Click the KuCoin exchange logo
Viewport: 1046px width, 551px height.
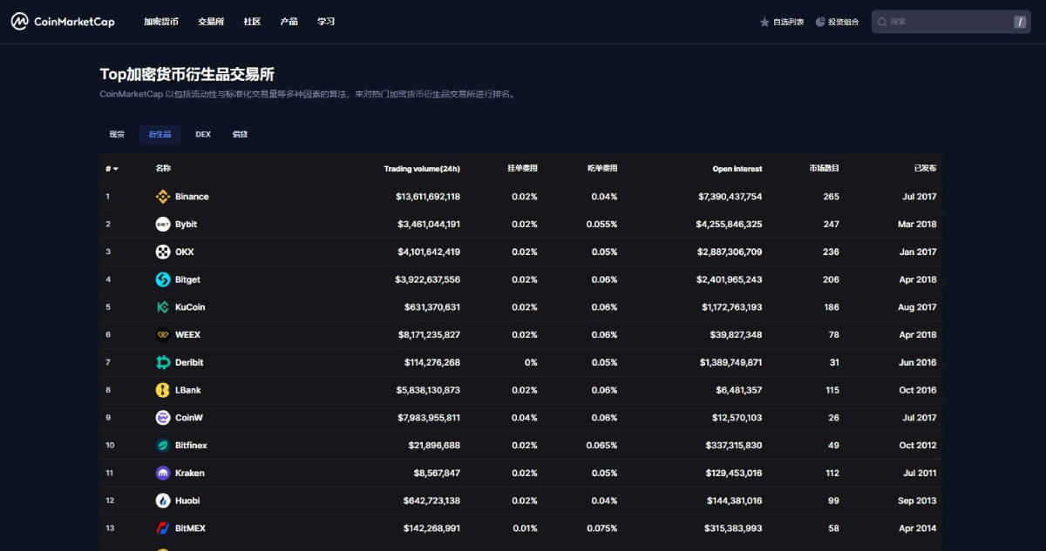162,307
